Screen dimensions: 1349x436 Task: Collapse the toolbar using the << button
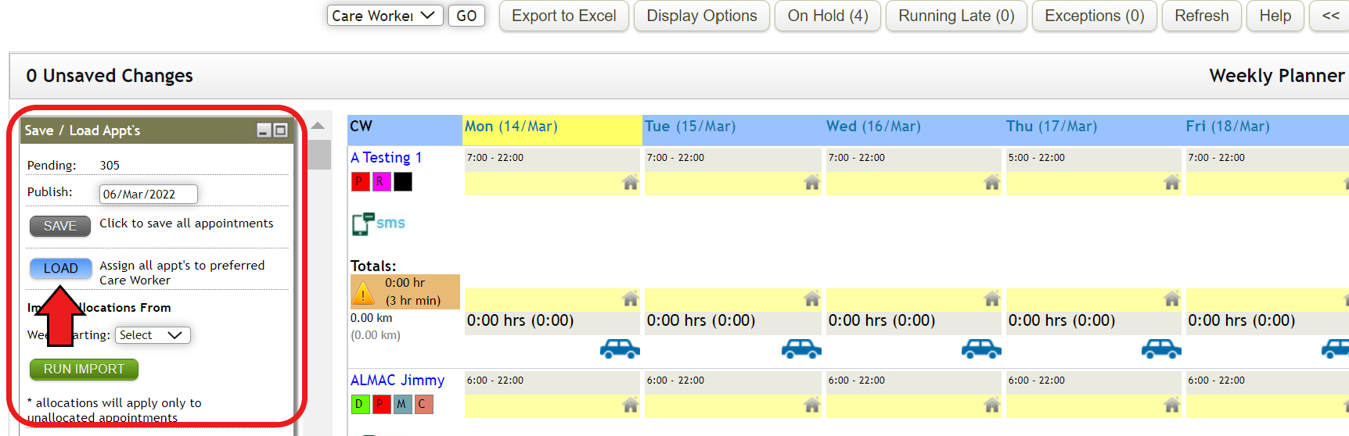coord(1330,16)
